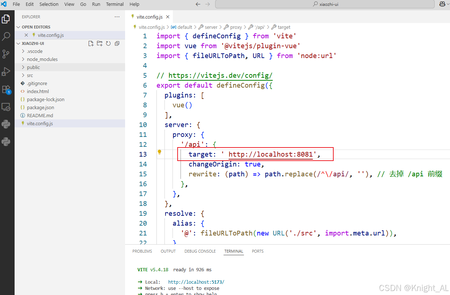Open the Copilot dropdown arrow
450x295 pixels.
coord(448,4)
